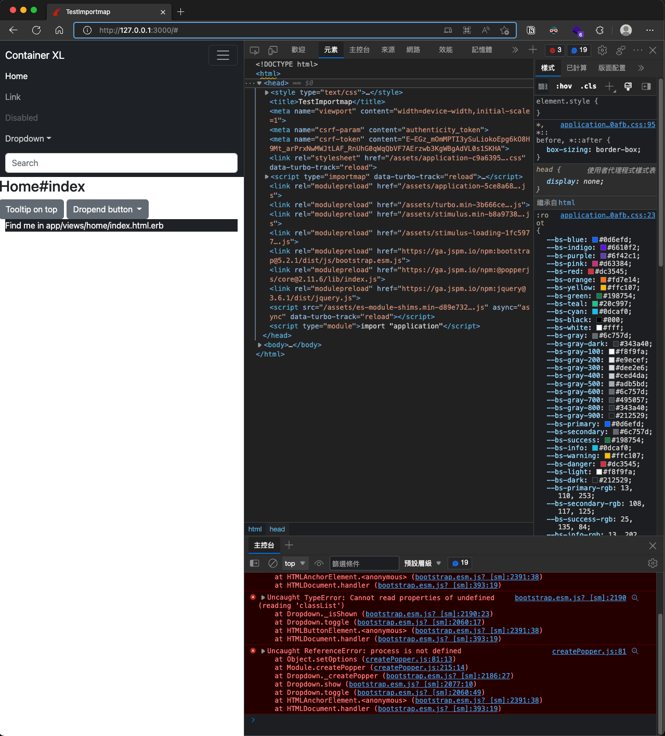
Task: Expand the importmap script element
Action: [267, 177]
